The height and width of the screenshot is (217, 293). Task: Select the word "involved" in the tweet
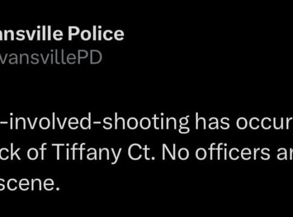pos(50,122)
